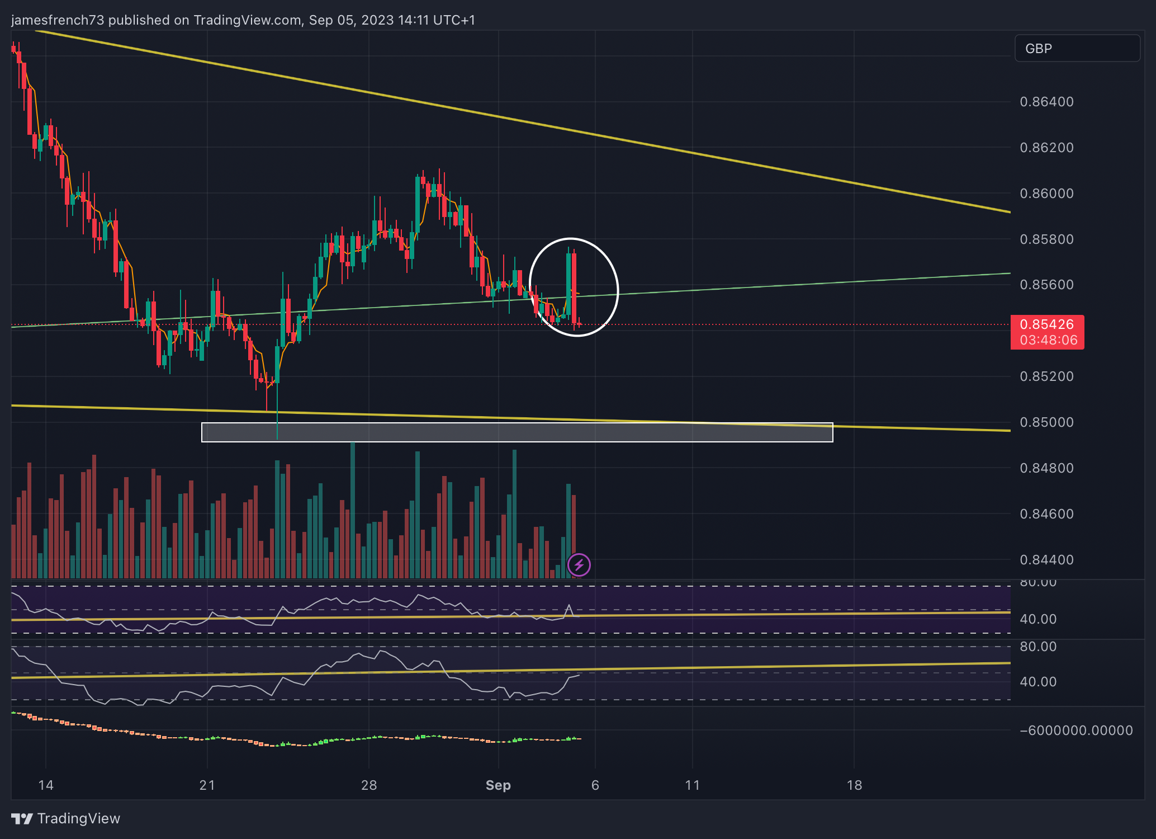Click the 28 date label on time axis
1156x839 pixels.
(369, 785)
